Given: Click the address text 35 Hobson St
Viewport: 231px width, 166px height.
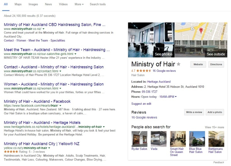Looking at the screenshot, I should tap(175, 87).
